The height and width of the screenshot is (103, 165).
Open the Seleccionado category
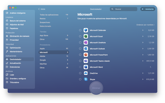click(x=54, y=26)
